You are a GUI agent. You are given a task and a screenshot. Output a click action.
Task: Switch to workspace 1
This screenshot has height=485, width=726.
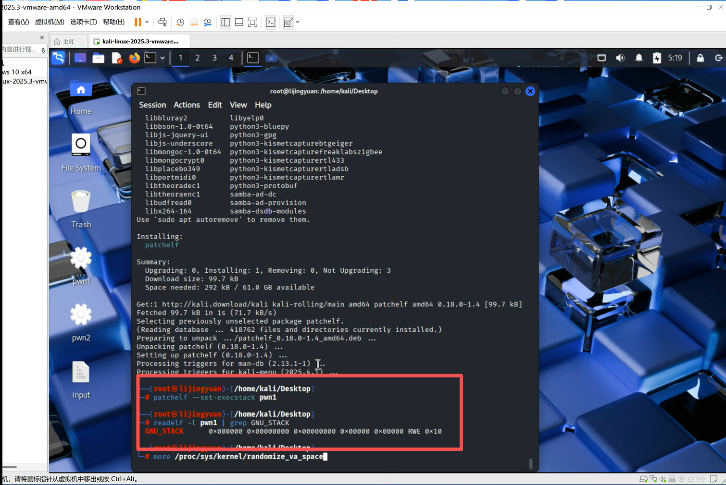click(x=180, y=58)
